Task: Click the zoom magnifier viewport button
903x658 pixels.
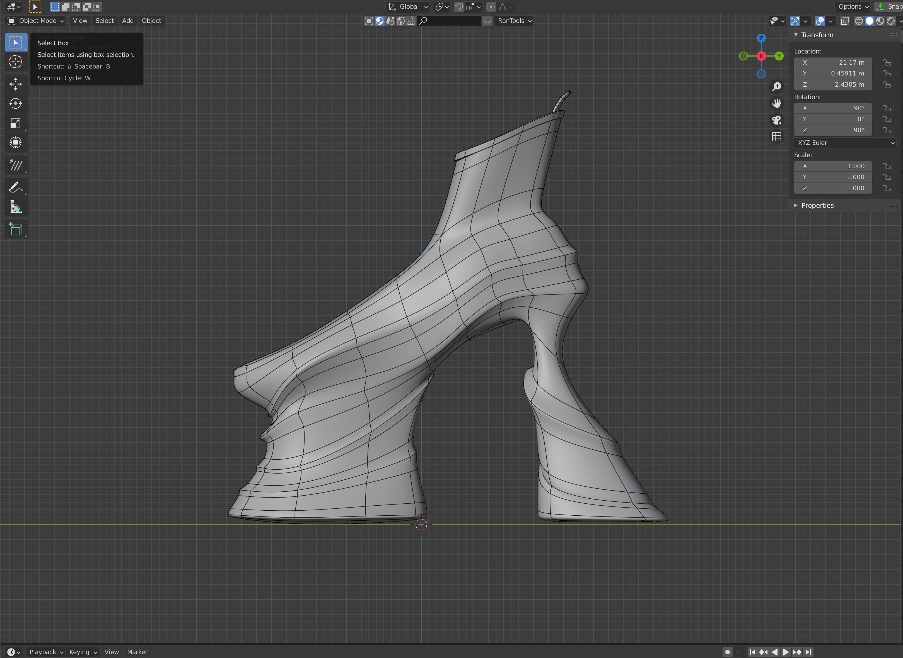Action: 776,86
